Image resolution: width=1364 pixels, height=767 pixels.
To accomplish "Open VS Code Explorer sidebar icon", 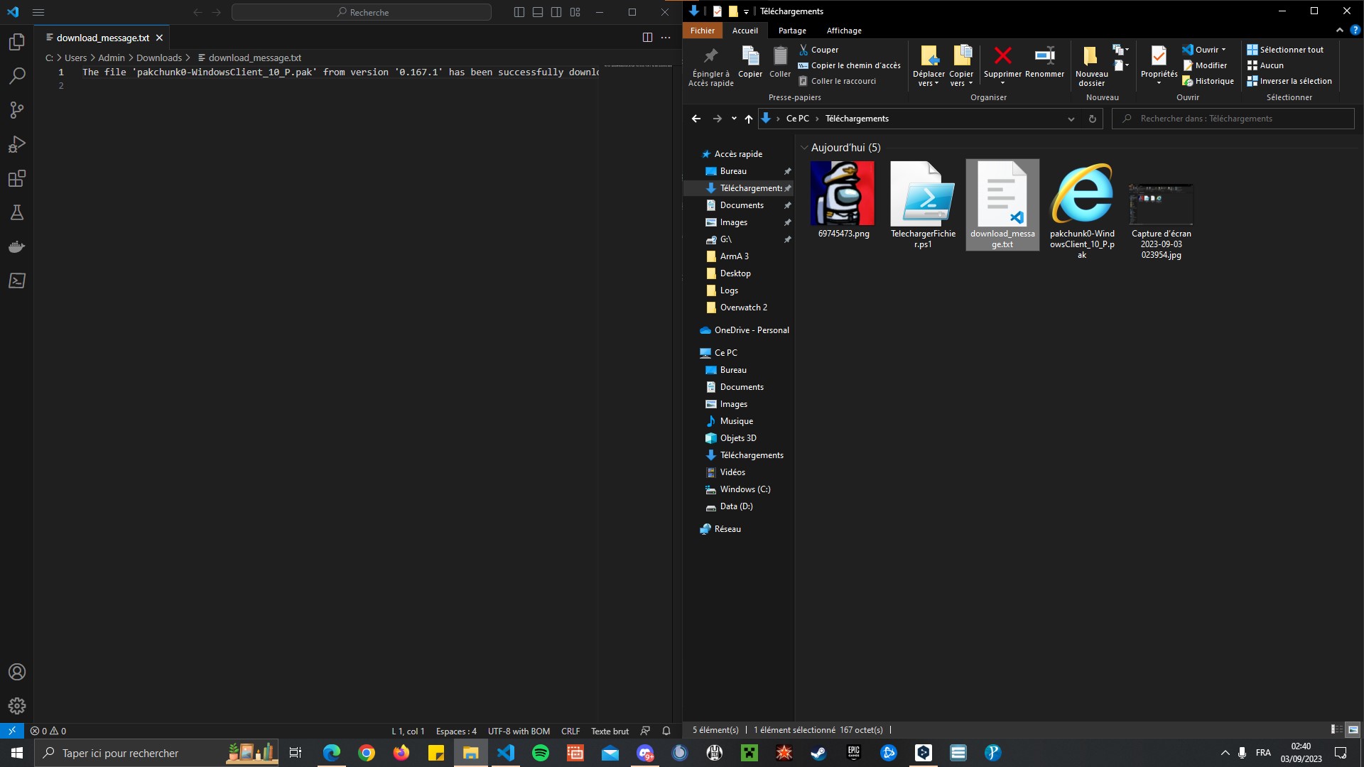I will 17,42.
